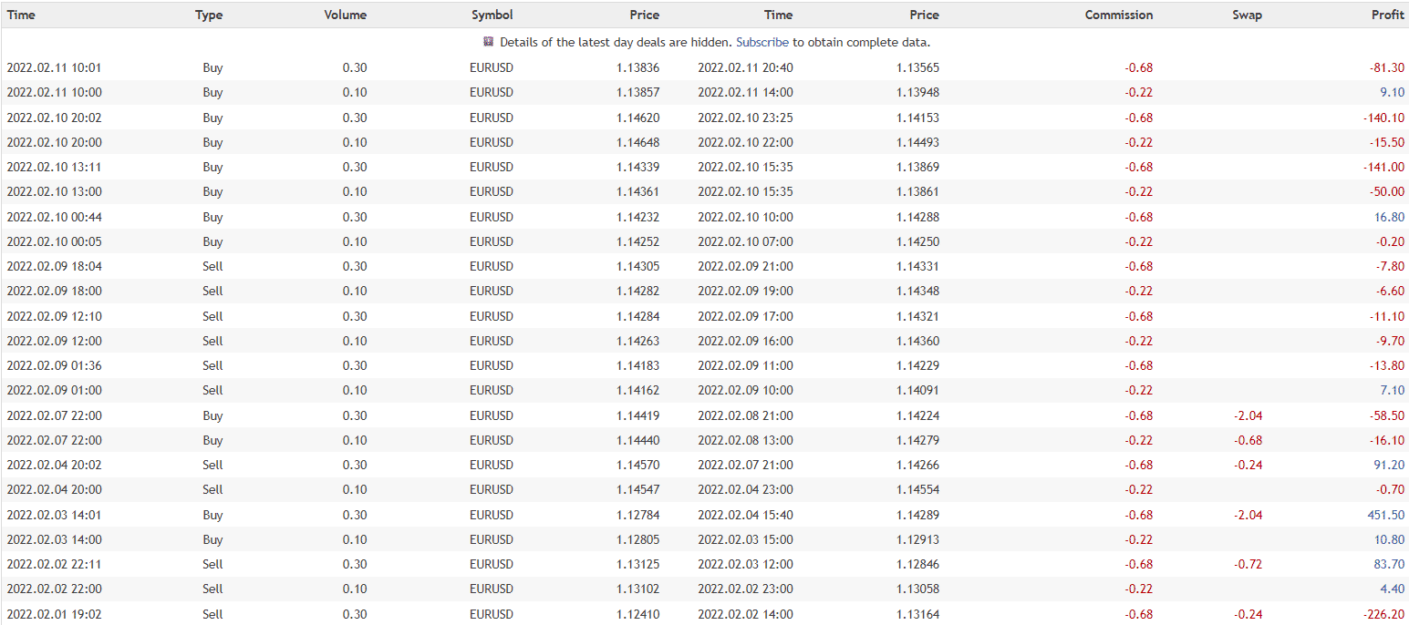Sort by the opening Time column header
This screenshot has height=625, width=1409.
[21, 15]
